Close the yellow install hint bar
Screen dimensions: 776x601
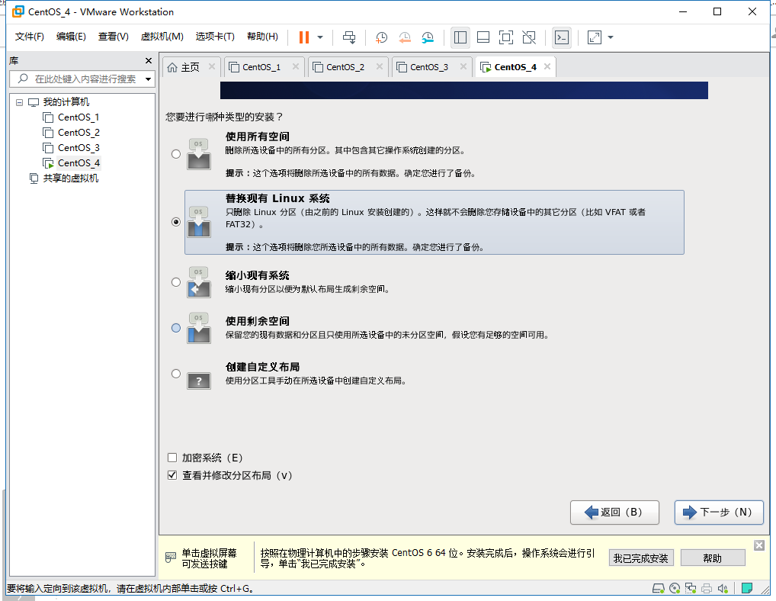(x=759, y=545)
